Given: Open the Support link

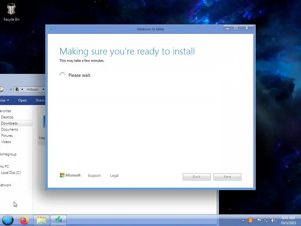Looking at the screenshot, I should click(x=94, y=175).
